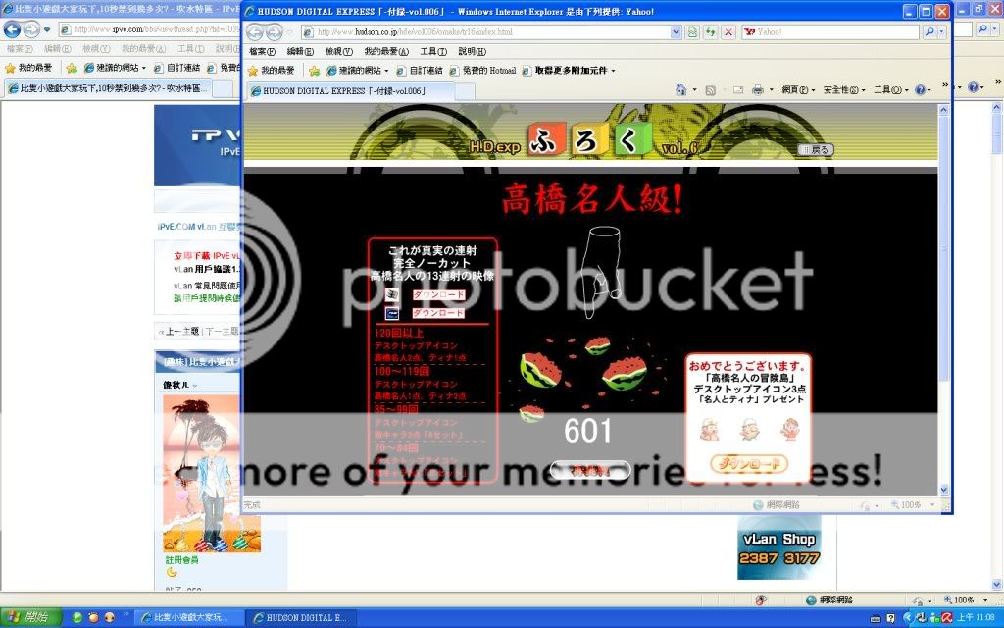Click the Help question mark icon
Image resolution: width=1004 pixels, height=628 pixels.
[921, 89]
